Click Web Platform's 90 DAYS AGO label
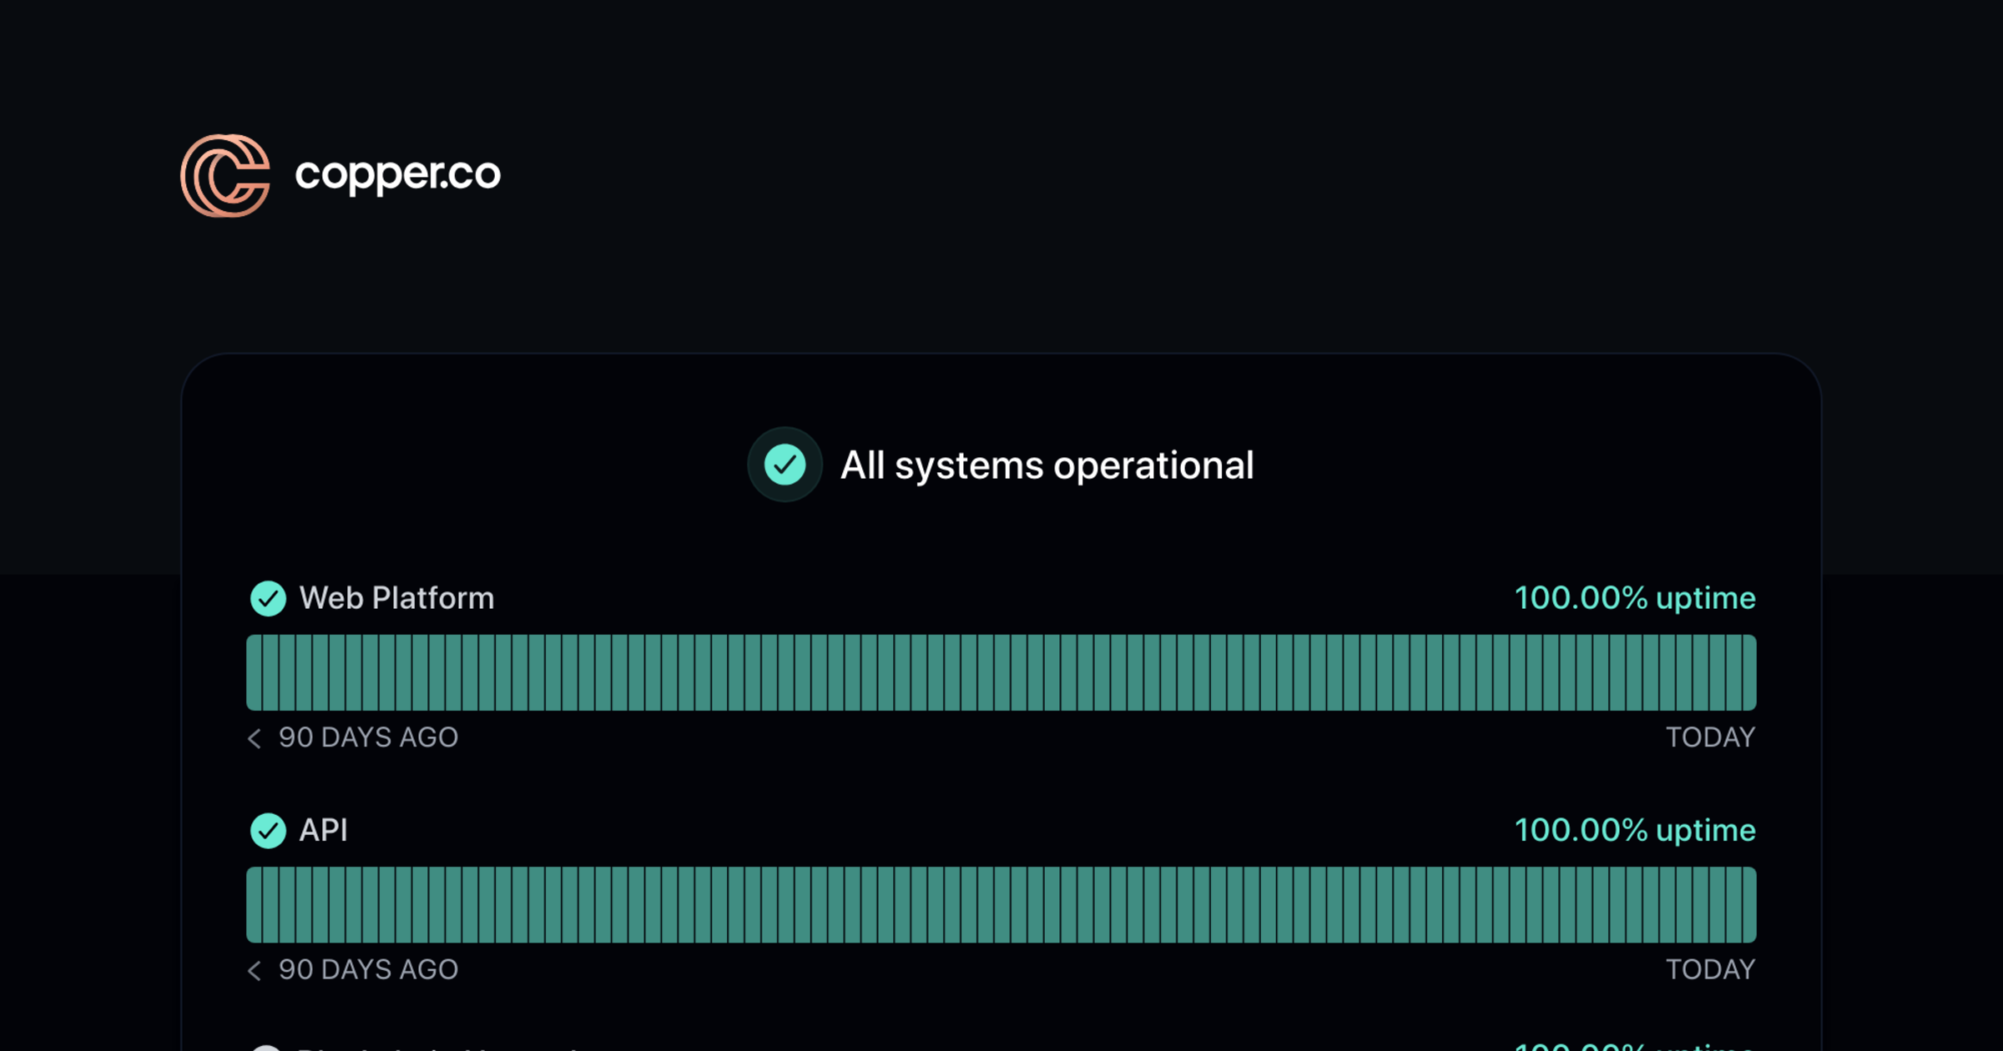 tap(368, 737)
